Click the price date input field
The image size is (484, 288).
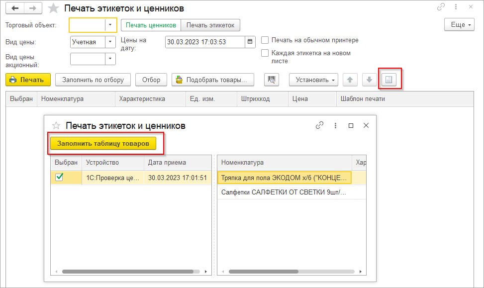(205, 42)
